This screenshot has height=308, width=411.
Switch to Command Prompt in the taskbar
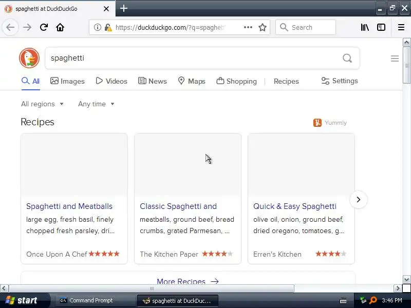(x=95, y=300)
